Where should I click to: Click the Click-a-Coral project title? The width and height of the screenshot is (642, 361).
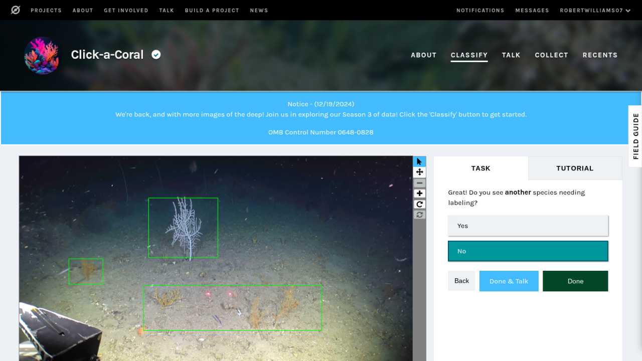pos(107,55)
